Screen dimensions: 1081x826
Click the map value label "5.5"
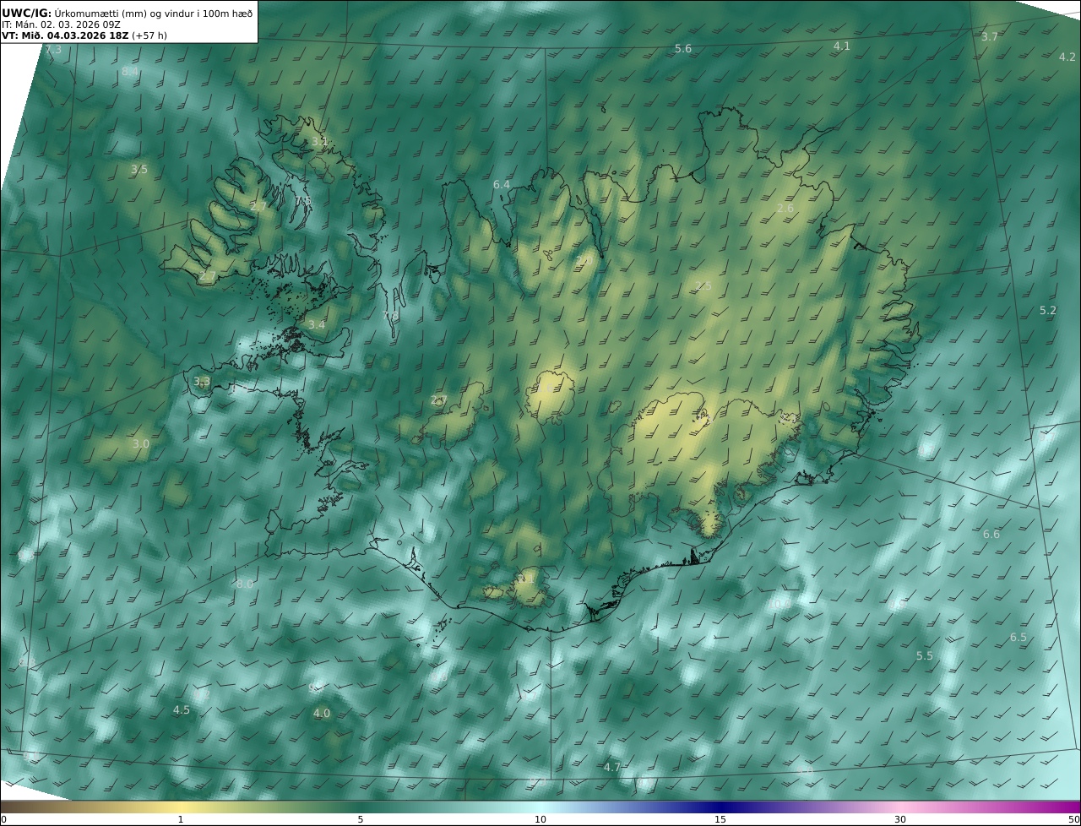tap(925, 656)
